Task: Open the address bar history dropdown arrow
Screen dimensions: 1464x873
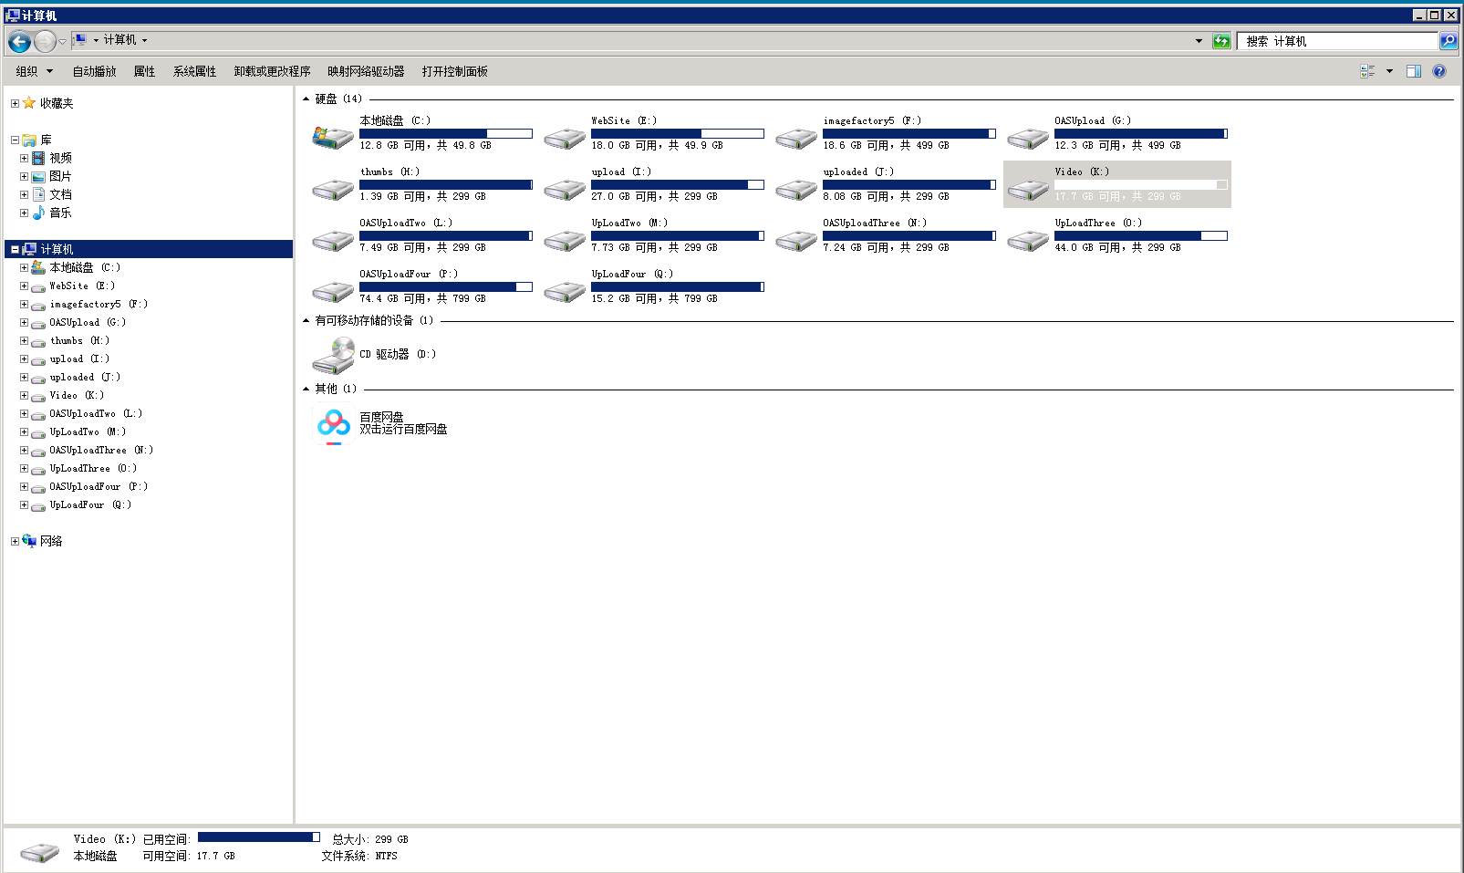Action: [x=1199, y=41]
